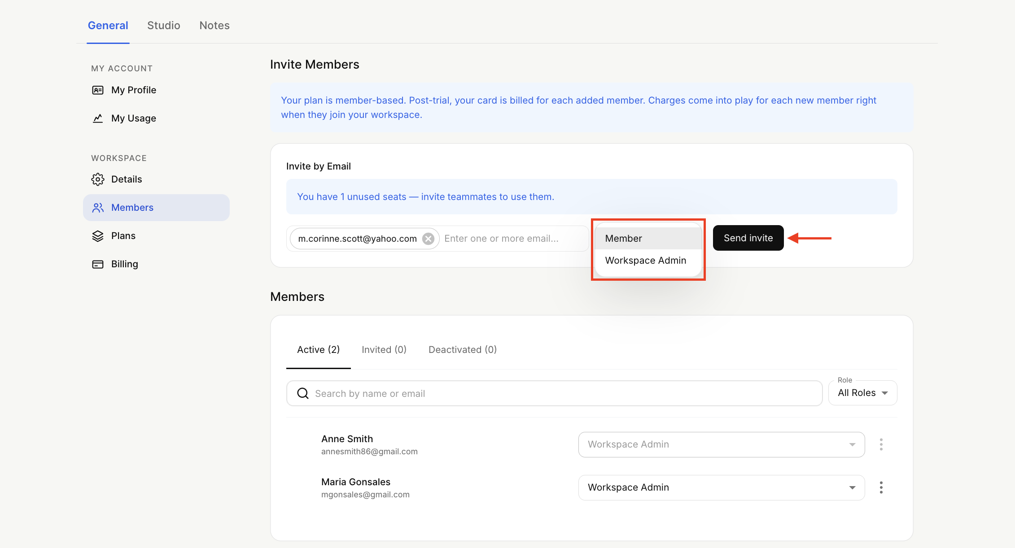The image size is (1015, 548).
Task: Click the Search by name or email field
Action: coord(554,393)
